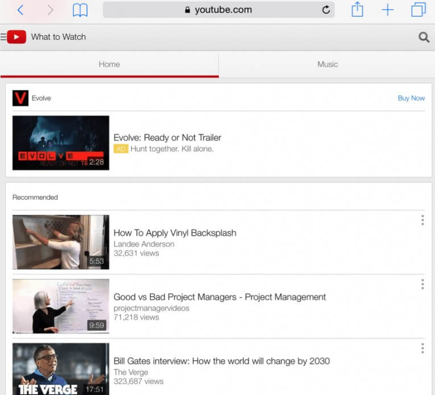Add a new Safari tab
The width and height of the screenshot is (435, 395).
(x=387, y=10)
